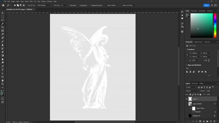The width and height of the screenshot is (219, 123).
Task: Select the Healing Brush tool
Action: click(x=2, y=38)
